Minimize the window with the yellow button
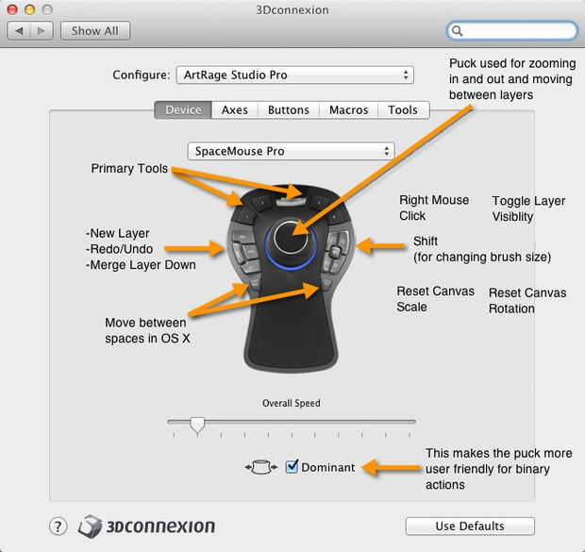585x552 pixels. click(x=30, y=9)
